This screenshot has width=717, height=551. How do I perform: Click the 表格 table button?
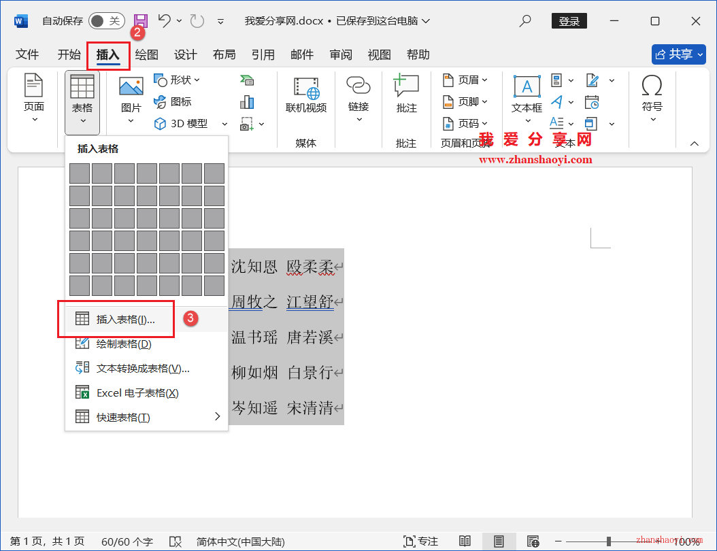(x=82, y=102)
